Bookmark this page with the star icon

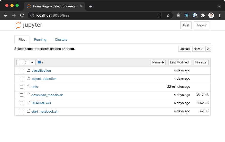click(x=168, y=15)
